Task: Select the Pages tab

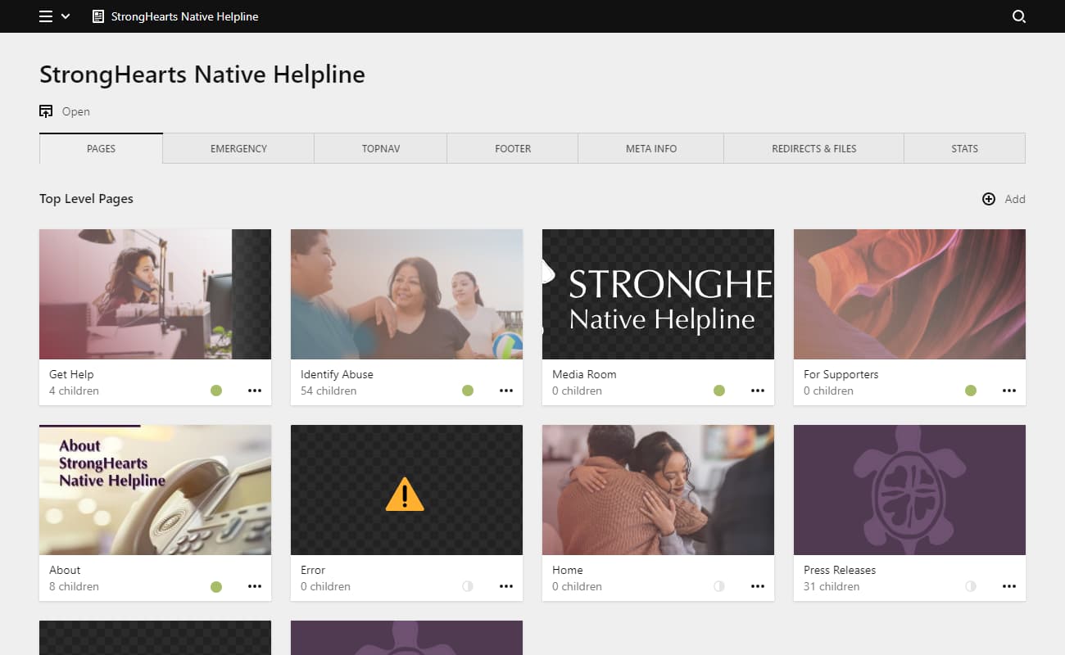Action: pos(101,148)
